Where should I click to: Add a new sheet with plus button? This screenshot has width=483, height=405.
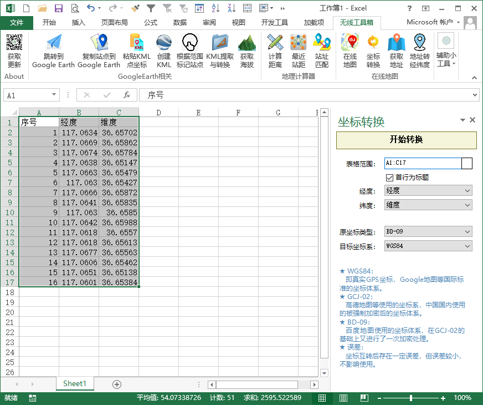click(x=117, y=384)
